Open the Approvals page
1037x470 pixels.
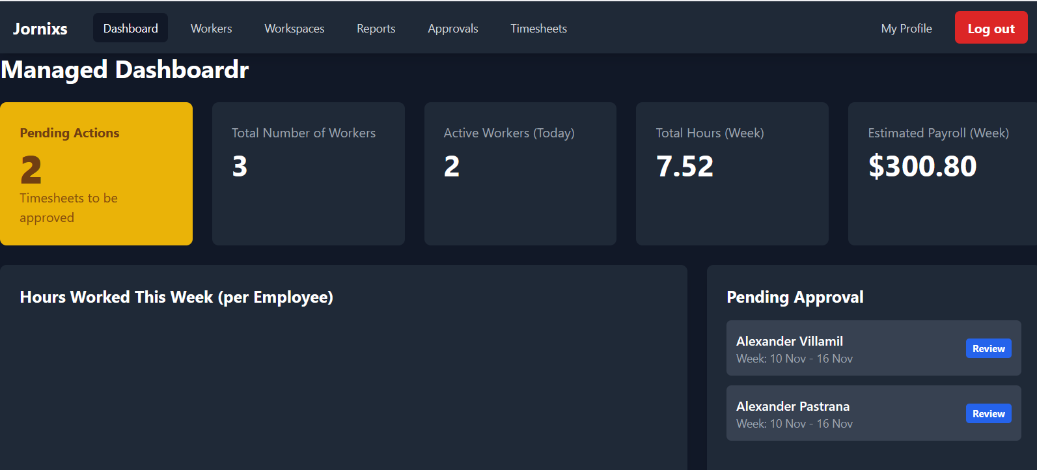tap(452, 29)
